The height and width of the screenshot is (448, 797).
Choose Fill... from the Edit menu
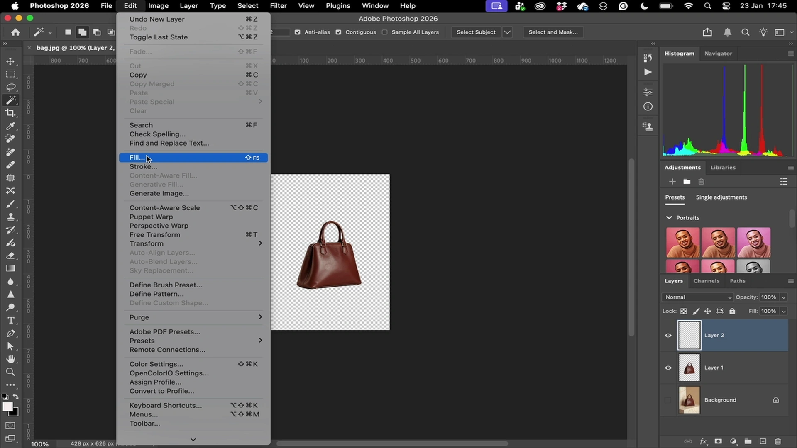pyautogui.click(x=137, y=158)
